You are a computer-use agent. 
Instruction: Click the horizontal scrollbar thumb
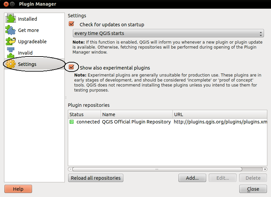[x=157, y=169]
